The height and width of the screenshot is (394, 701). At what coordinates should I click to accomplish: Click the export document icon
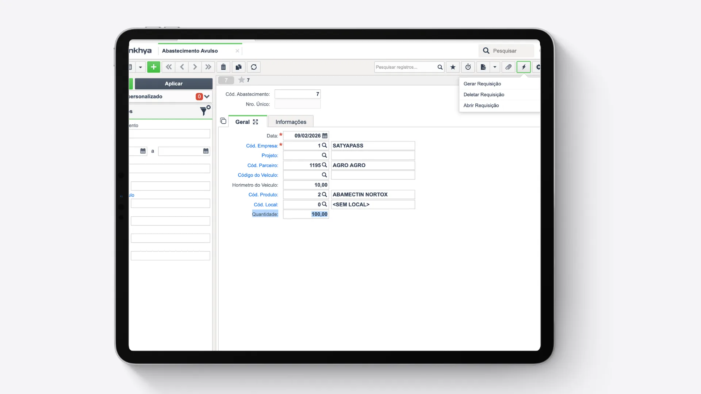tap(483, 67)
